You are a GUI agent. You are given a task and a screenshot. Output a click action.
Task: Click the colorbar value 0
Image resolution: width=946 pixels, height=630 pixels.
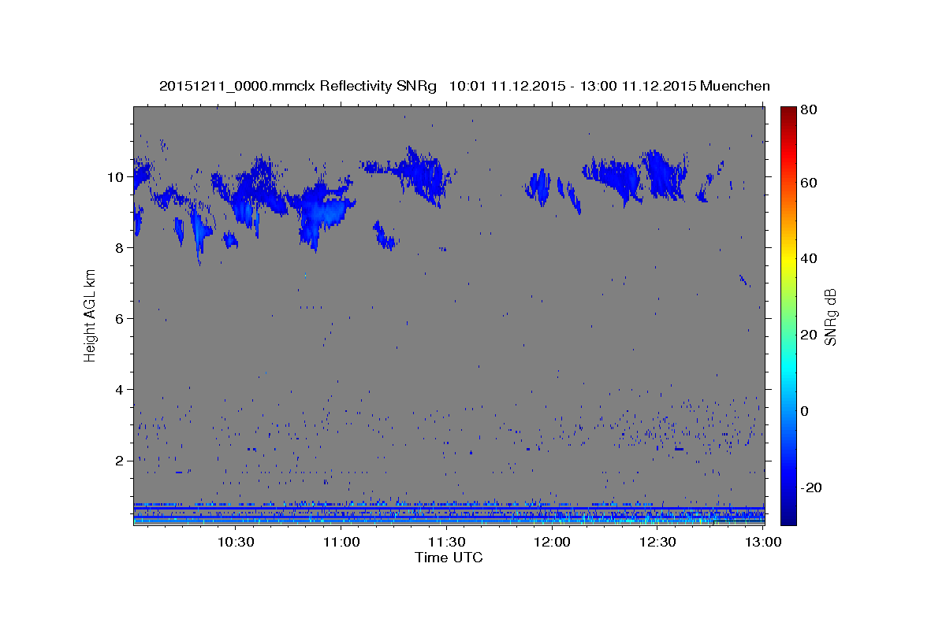(804, 411)
